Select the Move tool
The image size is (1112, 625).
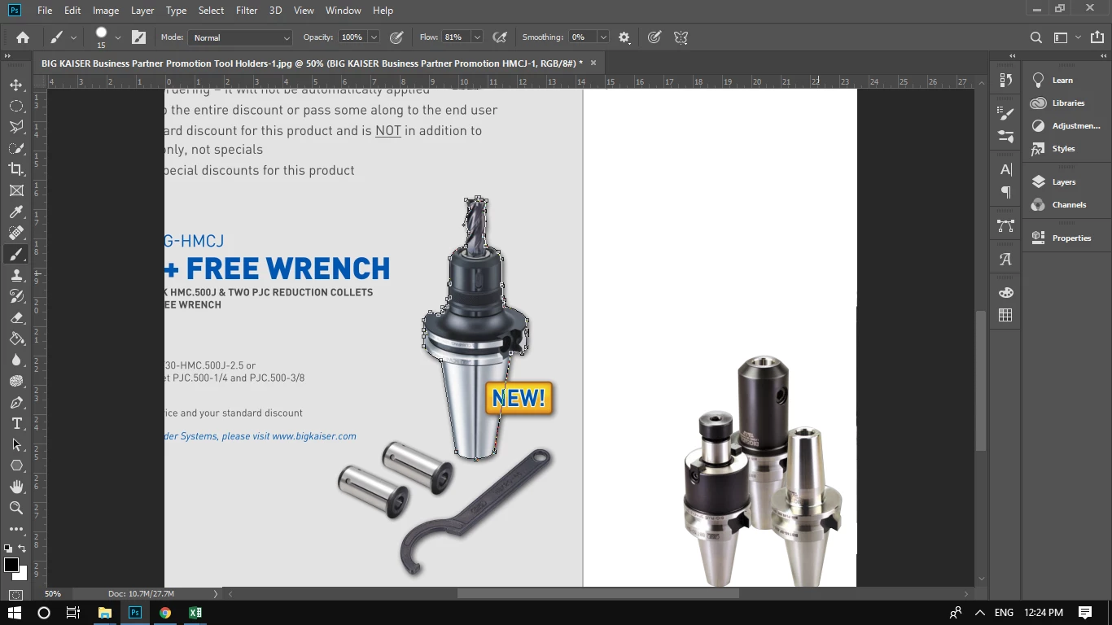click(16, 85)
